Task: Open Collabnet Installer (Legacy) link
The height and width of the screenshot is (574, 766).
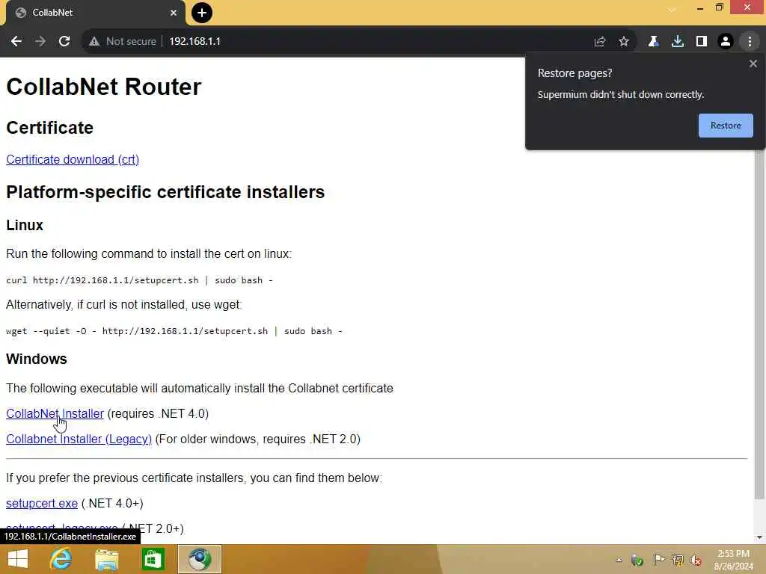Action: click(x=79, y=439)
